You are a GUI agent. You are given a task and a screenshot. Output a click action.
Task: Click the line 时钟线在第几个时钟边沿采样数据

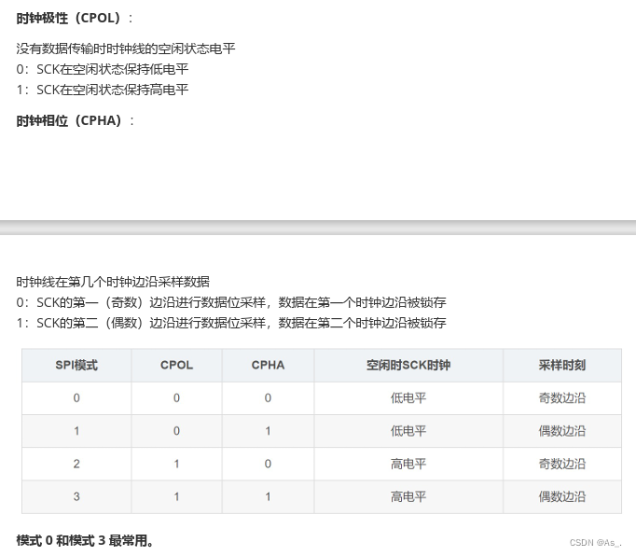113,282
